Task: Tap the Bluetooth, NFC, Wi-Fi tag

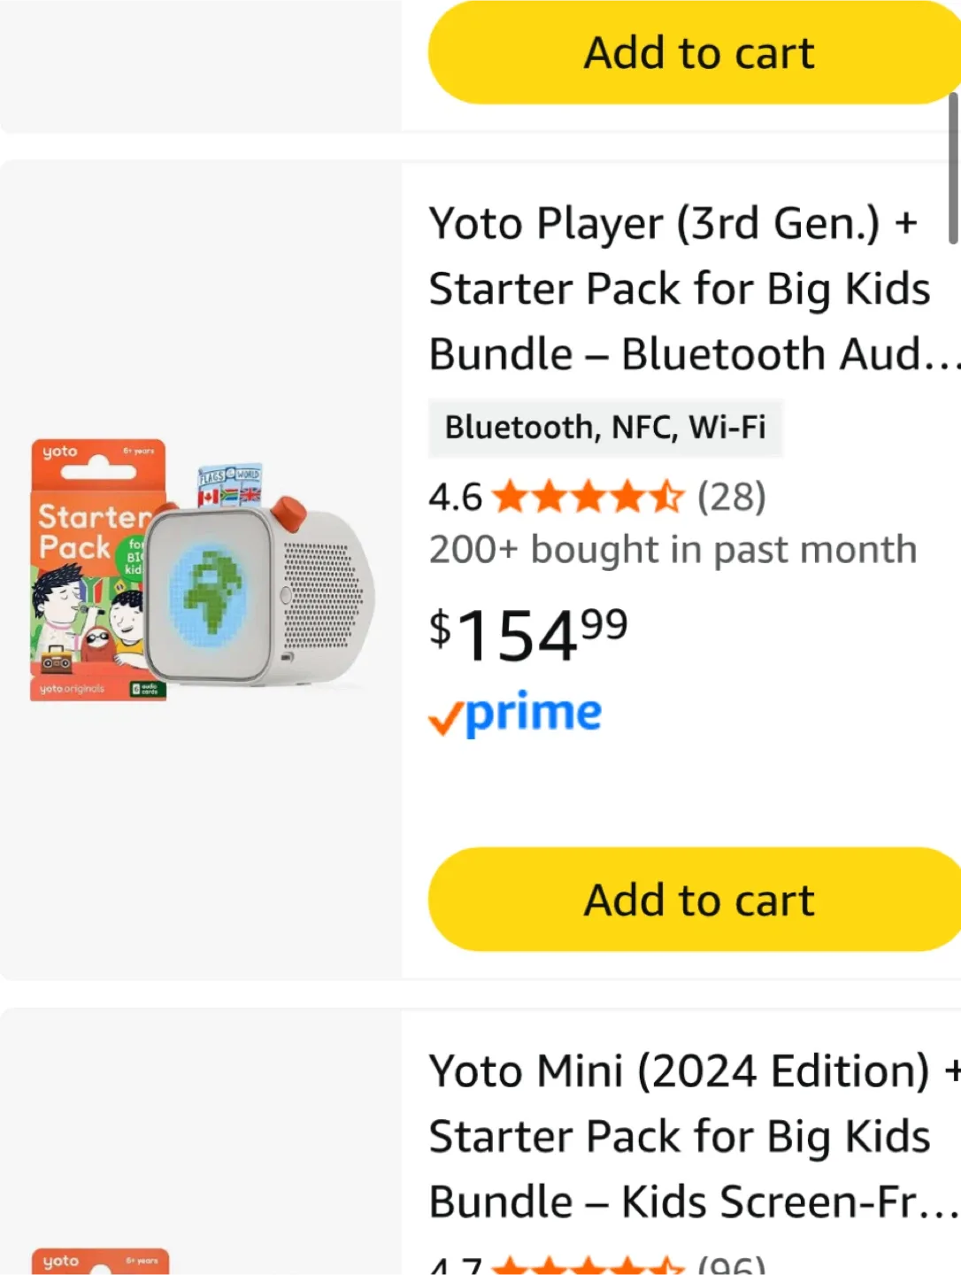Action: [605, 428]
